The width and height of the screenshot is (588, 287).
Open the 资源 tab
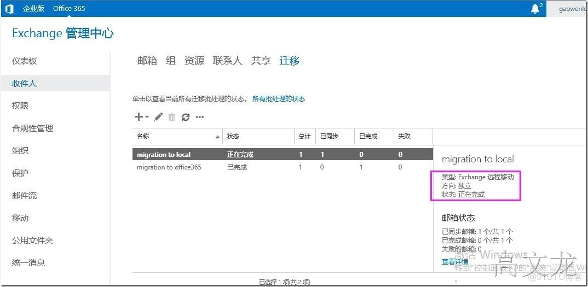coord(194,60)
